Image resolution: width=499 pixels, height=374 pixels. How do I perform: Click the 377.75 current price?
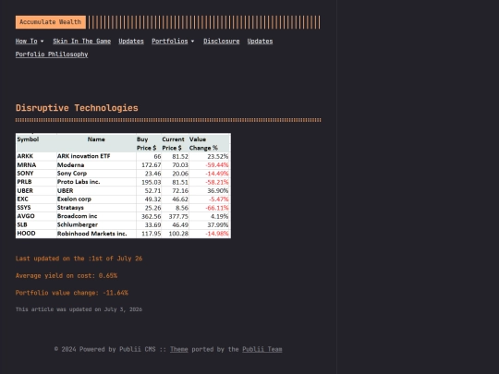click(x=178, y=217)
